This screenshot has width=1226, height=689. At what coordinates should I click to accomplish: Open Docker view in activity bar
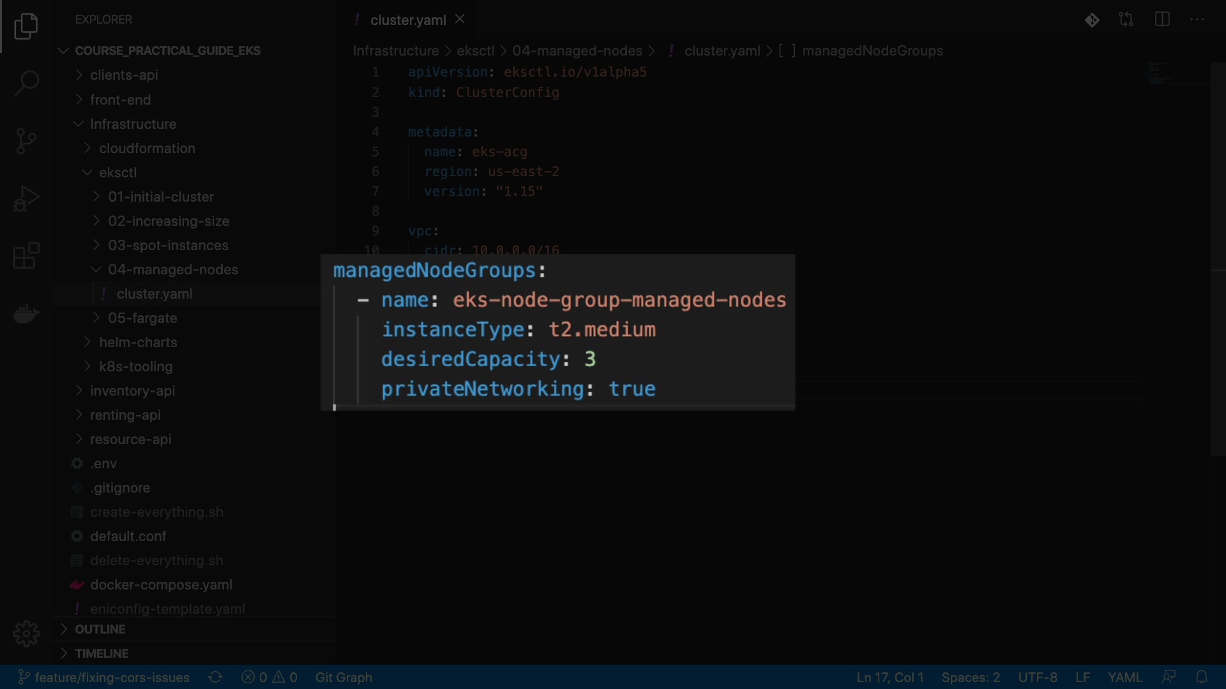tap(26, 314)
